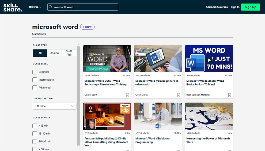Bookmark the Master Word Basics class
The image size is (265, 151).
(229, 95)
